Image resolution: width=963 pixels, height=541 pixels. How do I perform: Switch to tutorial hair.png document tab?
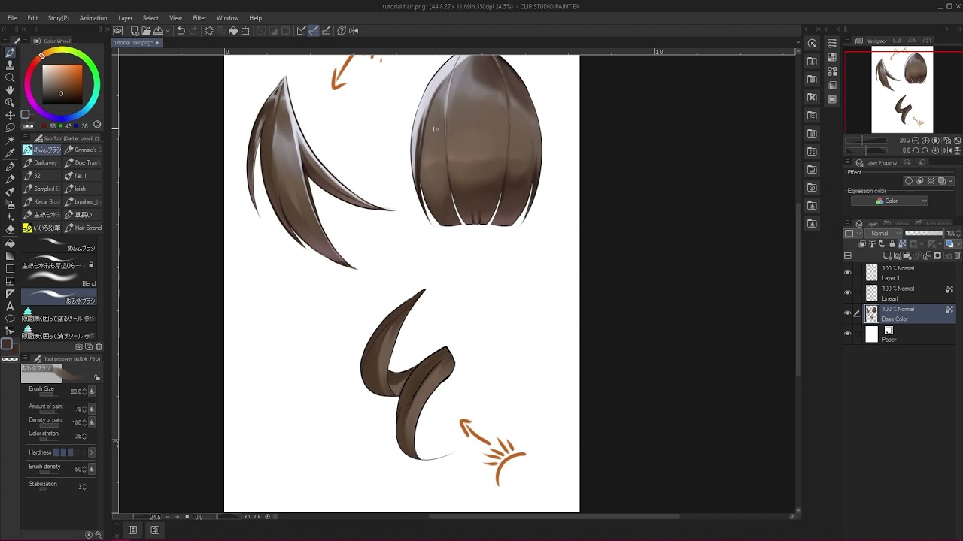click(x=135, y=43)
